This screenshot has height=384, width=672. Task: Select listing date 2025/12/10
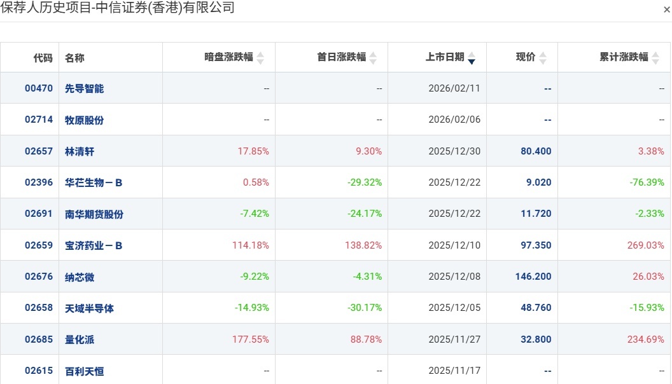(x=454, y=245)
